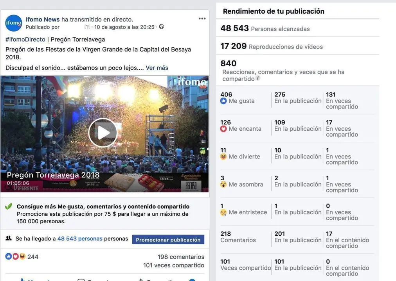Click the green leaf promotion tip icon
This screenshot has height=281, width=396.
point(9,206)
